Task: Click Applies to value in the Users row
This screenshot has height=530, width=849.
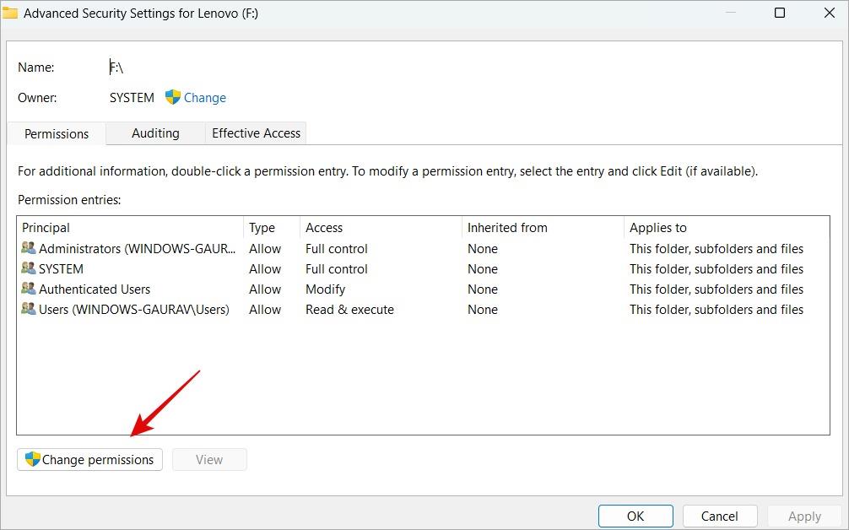Action: pos(716,310)
